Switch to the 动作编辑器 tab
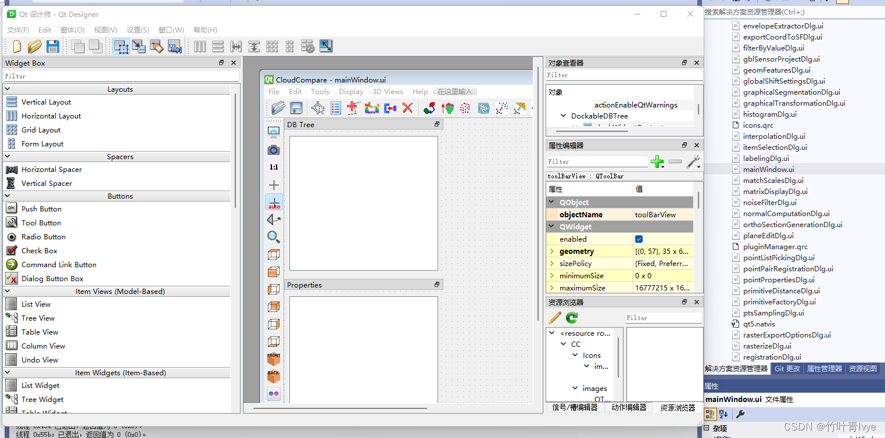The width and height of the screenshot is (885, 438). tap(629, 408)
